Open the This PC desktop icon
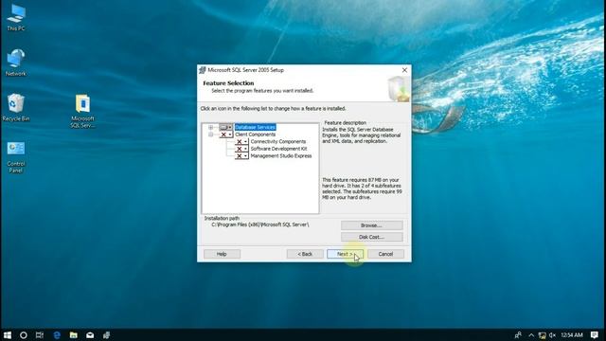 click(x=16, y=18)
